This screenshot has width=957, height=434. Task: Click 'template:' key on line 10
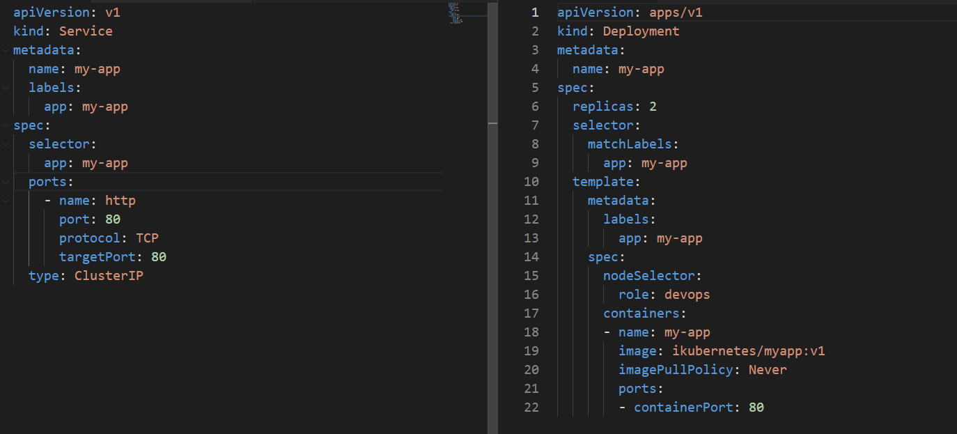coord(607,182)
